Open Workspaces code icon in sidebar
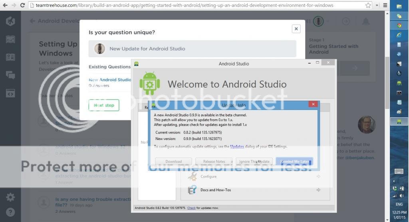 coord(10,93)
